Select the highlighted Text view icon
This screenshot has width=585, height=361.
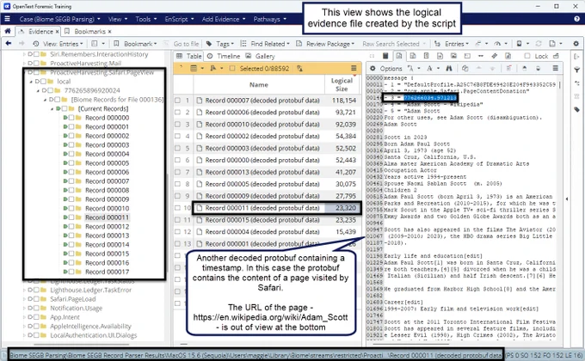pos(399,56)
